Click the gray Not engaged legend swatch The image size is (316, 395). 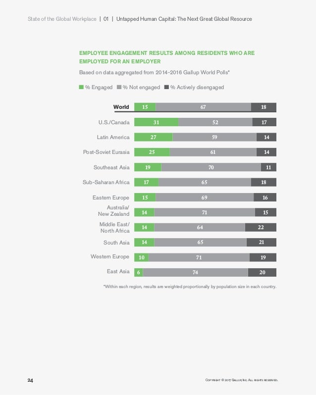pos(119,87)
